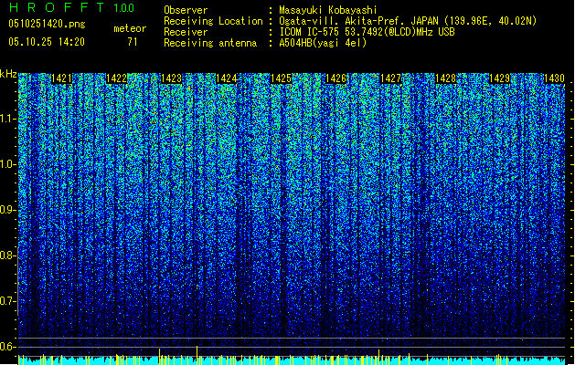Click the HROFFT 1.0.0 title text
The width and height of the screenshot is (575, 365).
(71, 7)
